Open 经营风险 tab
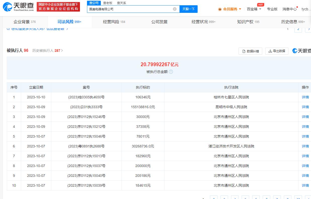The image size is (311, 199). 114,22
